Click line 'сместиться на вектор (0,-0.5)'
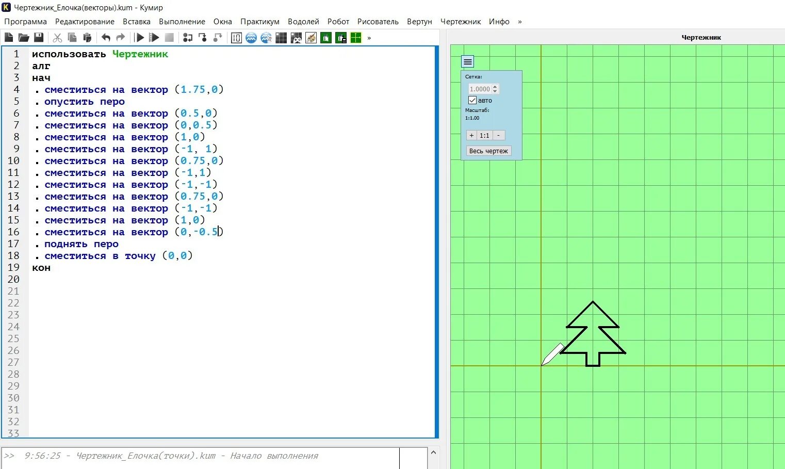Viewport: 785px width, 469px height. pyautogui.click(x=134, y=232)
